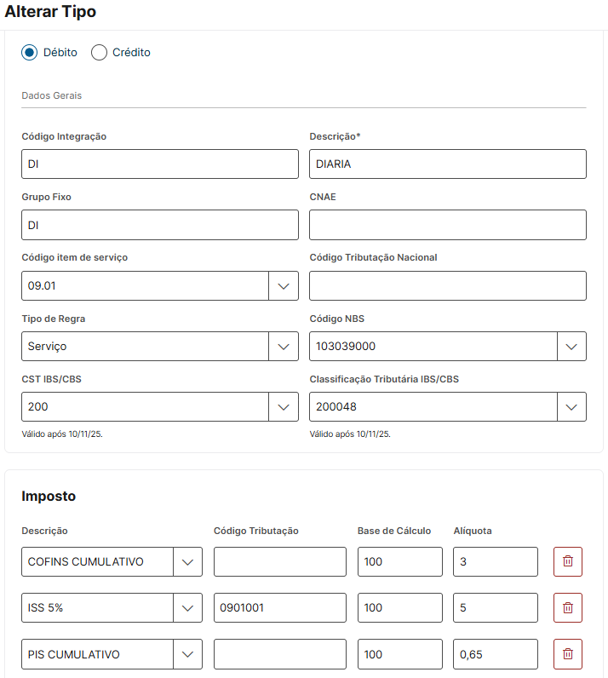Select the Débito radio option
This screenshot has height=678, width=608.
[x=30, y=53]
